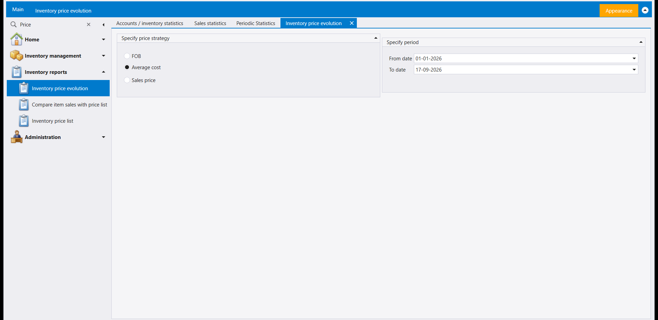Collapse the ribbon with the round arrow icon
The width and height of the screenshot is (658, 320).
point(645,10)
